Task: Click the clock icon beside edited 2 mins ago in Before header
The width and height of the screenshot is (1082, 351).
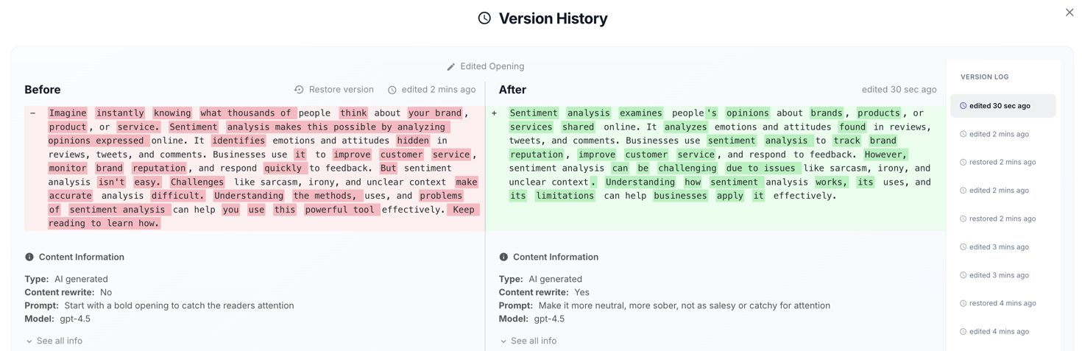Action: pos(392,90)
